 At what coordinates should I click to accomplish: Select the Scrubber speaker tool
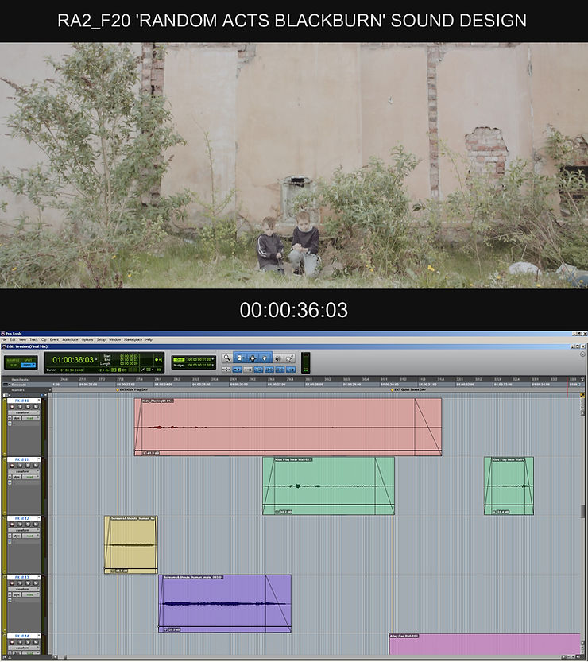(278, 358)
